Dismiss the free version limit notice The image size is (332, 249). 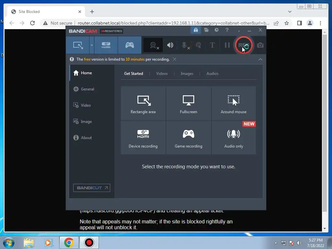pyautogui.click(x=174, y=59)
